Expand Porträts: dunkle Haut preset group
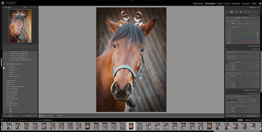262x132 pixels. click(x=5, y=89)
